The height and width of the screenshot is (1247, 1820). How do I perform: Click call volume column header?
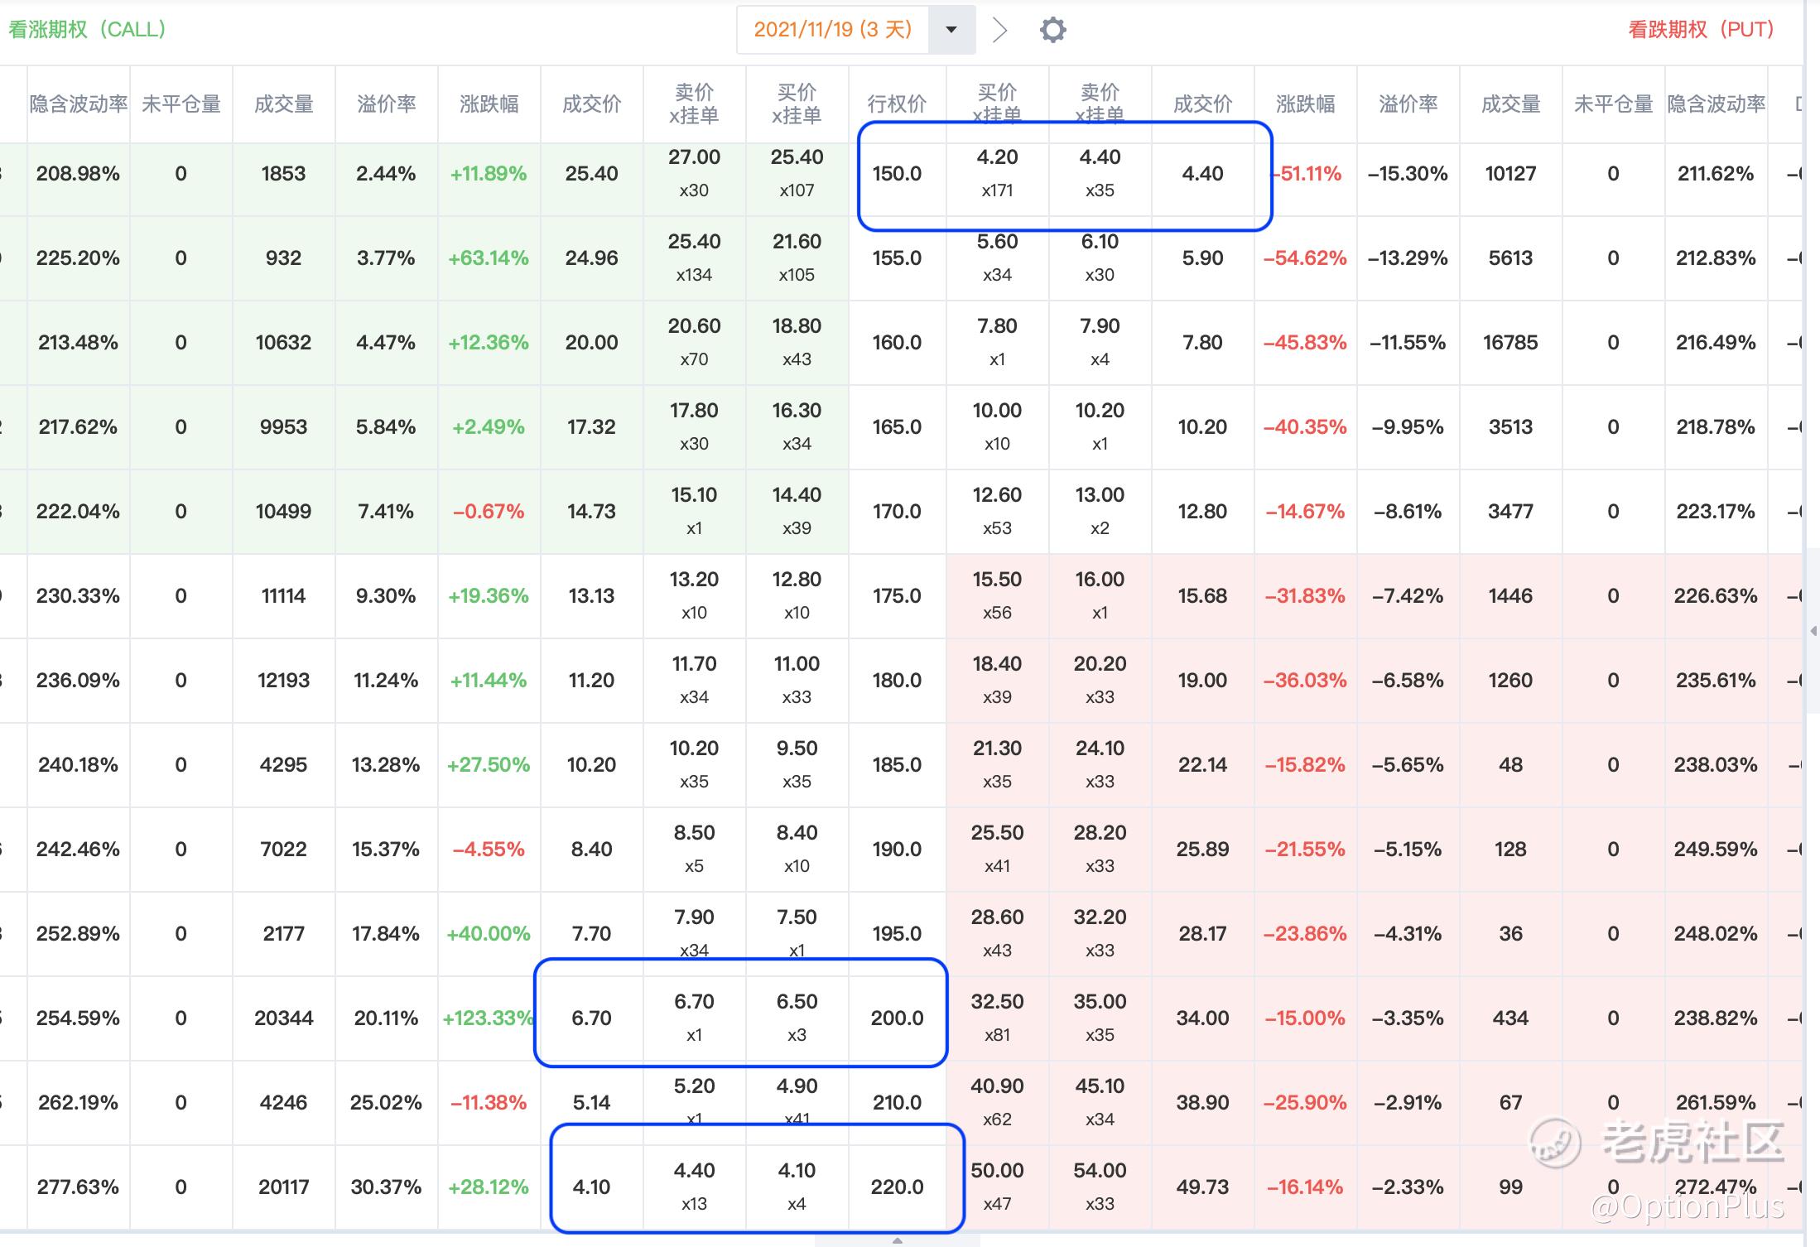(283, 104)
